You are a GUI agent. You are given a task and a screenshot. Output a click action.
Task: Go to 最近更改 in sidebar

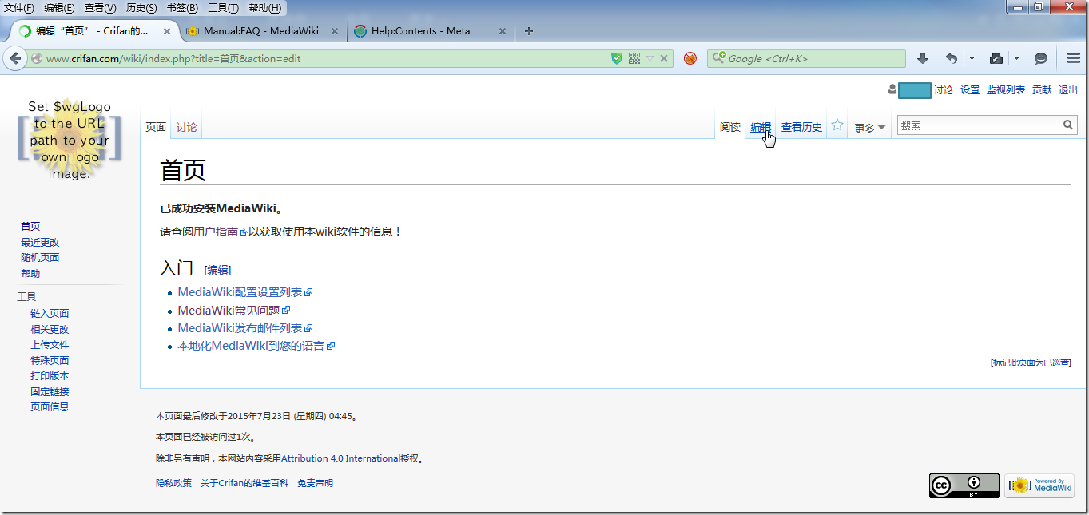point(40,242)
